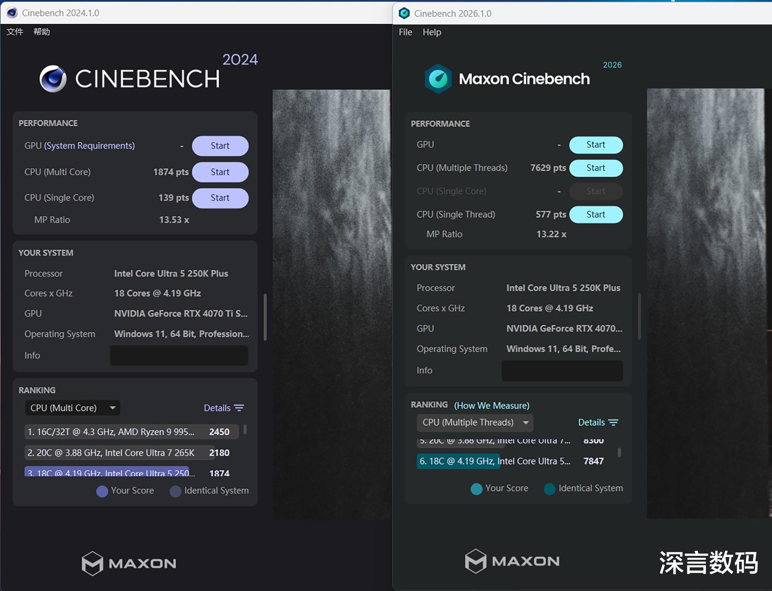Click the Maxon Cinebench 2026 hexagon logo
Viewport: 772px width, 591px height.
[x=438, y=79]
